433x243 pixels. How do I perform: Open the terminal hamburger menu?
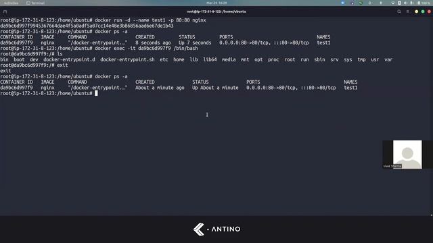tap(407, 11)
